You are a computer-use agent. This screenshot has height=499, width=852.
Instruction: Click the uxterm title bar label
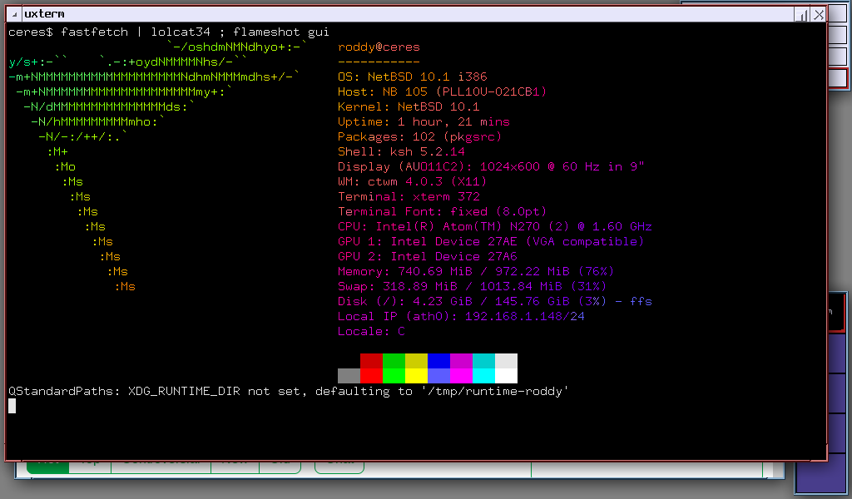pos(44,14)
